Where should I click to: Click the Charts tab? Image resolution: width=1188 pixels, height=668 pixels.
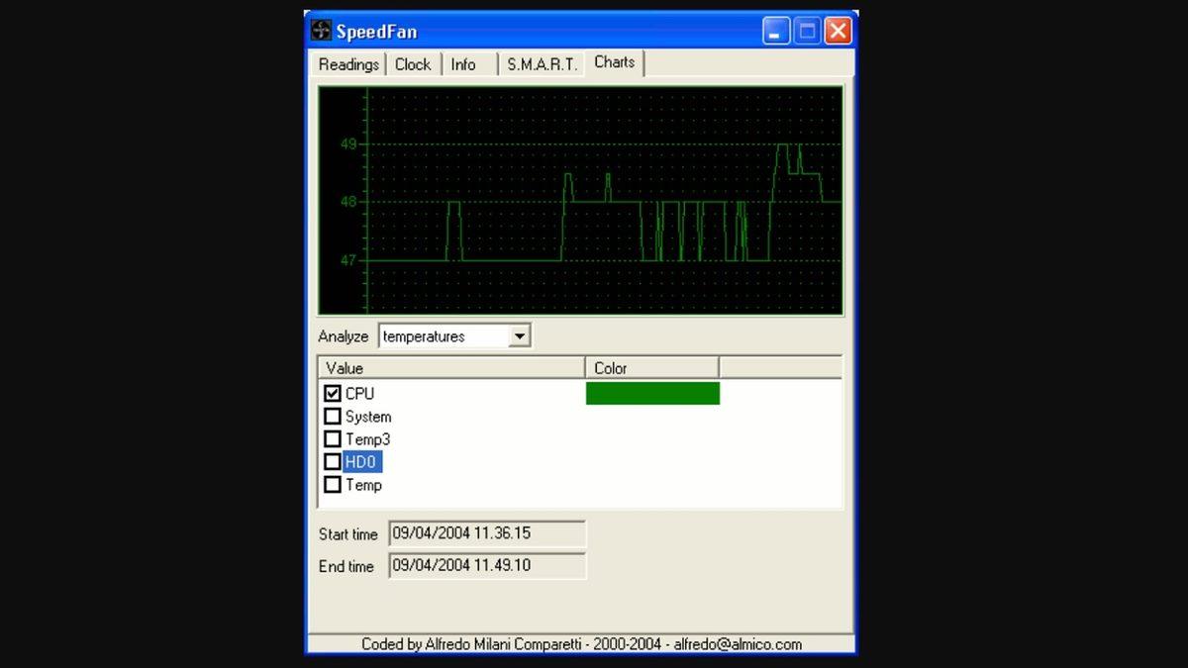pos(614,62)
